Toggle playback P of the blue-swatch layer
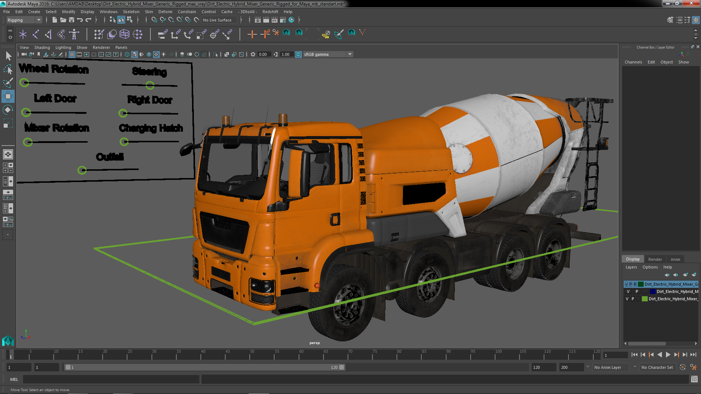The width and height of the screenshot is (701, 394). pyautogui.click(x=637, y=291)
